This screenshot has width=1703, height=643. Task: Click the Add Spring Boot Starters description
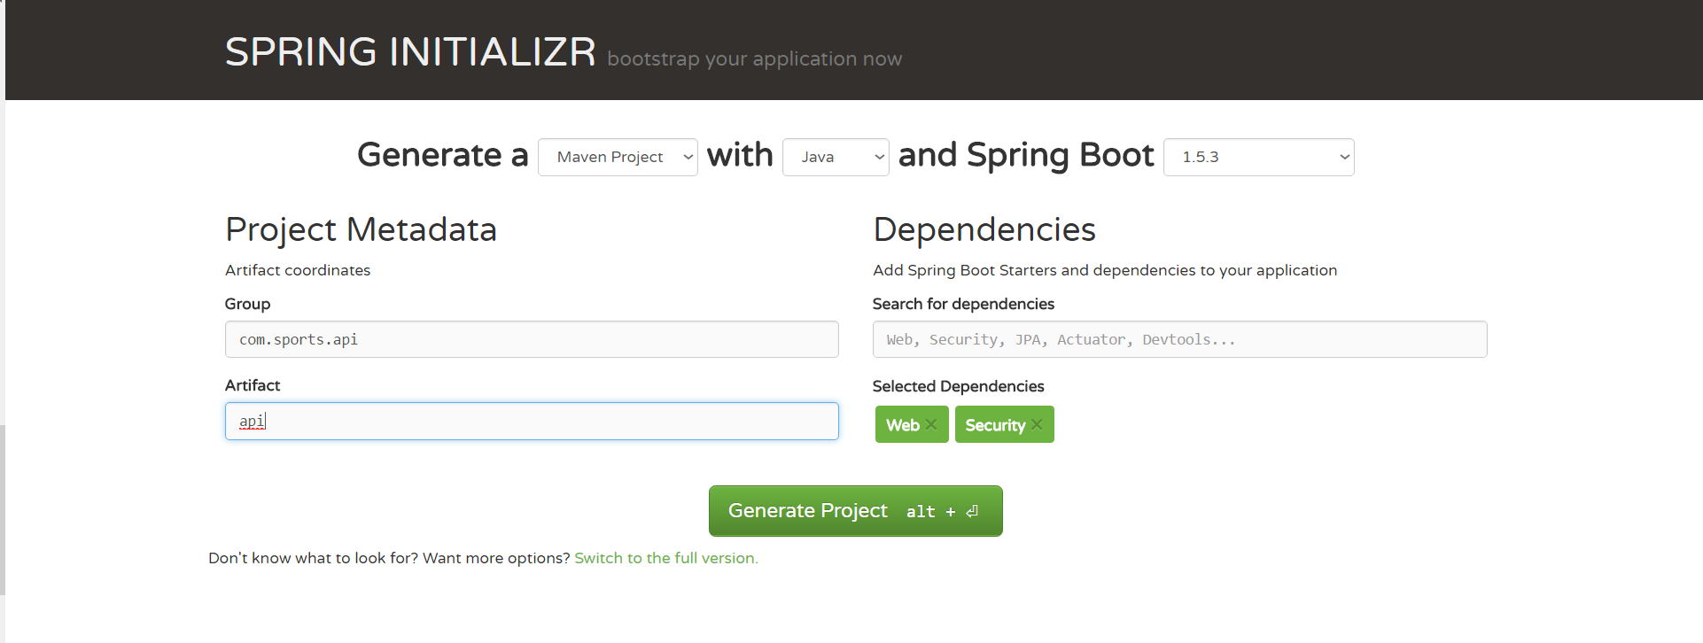point(1105,270)
